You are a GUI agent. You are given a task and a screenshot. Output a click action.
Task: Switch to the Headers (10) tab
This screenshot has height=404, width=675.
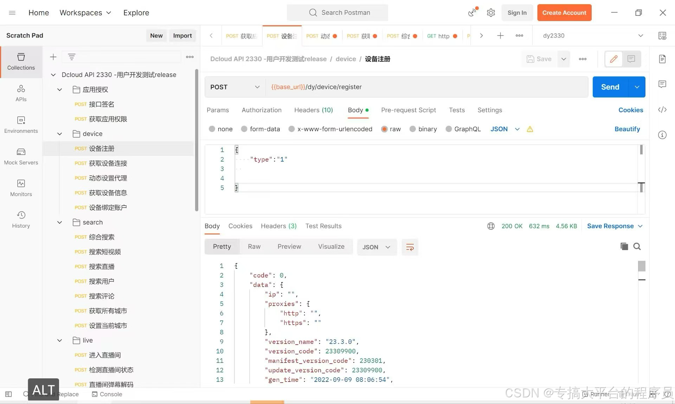(314, 110)
